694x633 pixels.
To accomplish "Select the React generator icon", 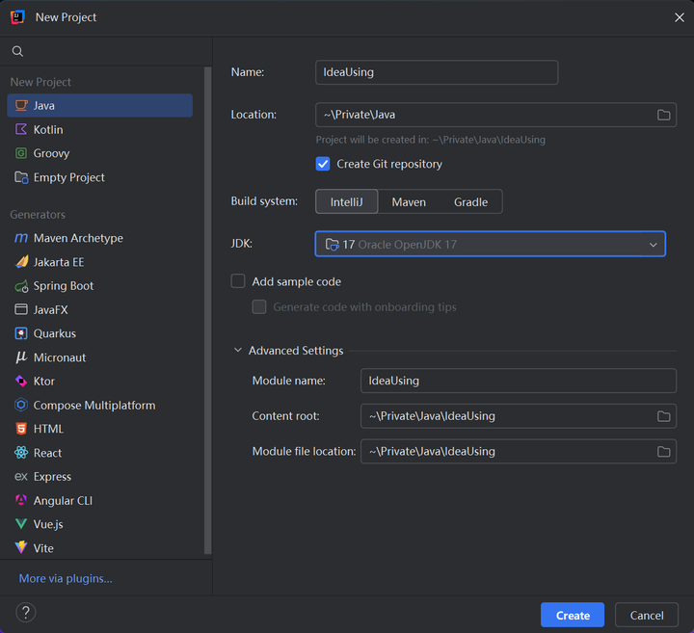I will [x=21, y=453].
